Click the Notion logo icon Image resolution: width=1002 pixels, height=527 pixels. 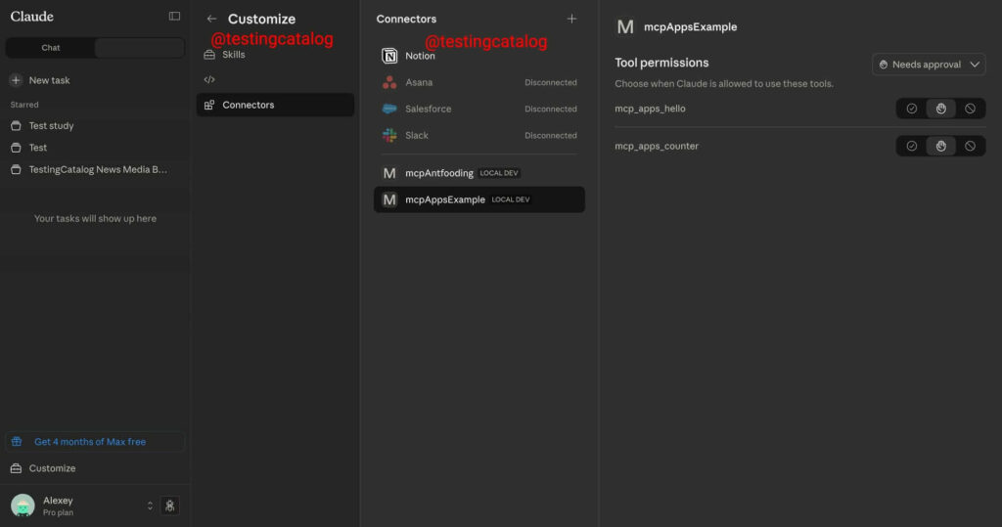(389, 56)
